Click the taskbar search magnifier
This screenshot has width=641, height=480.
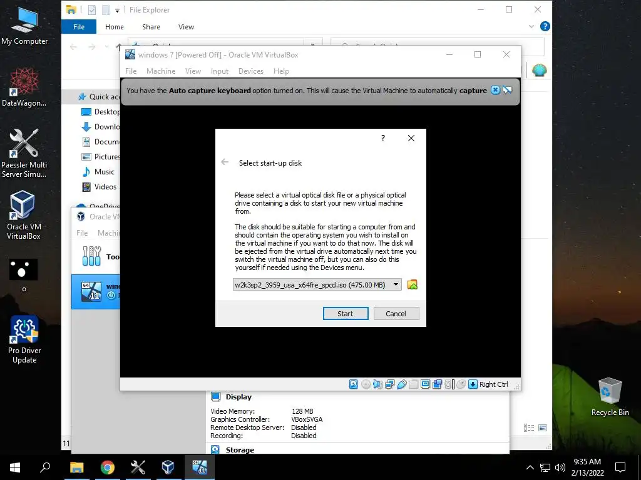pyautogui.click(x=45, y=467)
